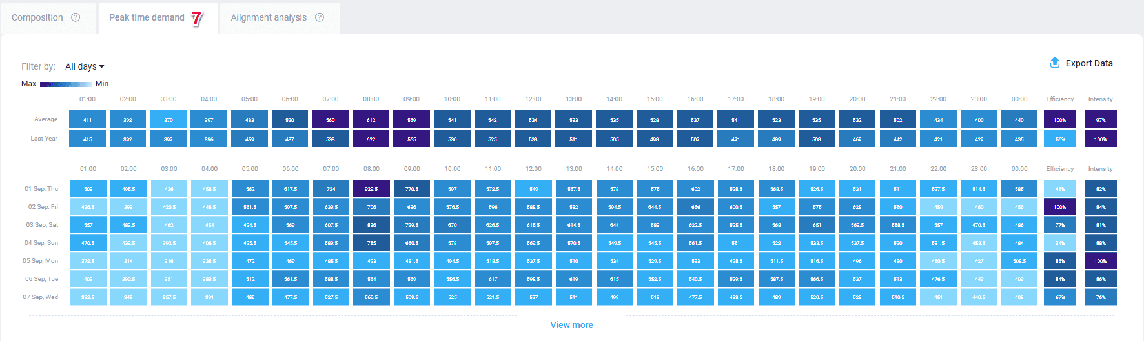This screenshot has height=341, width=1144.
Task: Switch to the Alignment analysis tab
Action: [269, 17]
